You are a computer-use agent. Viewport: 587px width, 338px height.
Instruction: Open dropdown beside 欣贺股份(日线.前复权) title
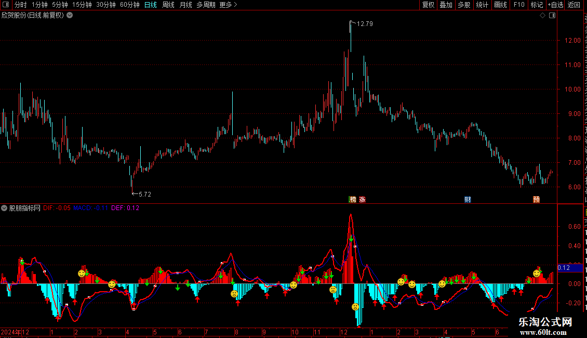tap(70, 16)
